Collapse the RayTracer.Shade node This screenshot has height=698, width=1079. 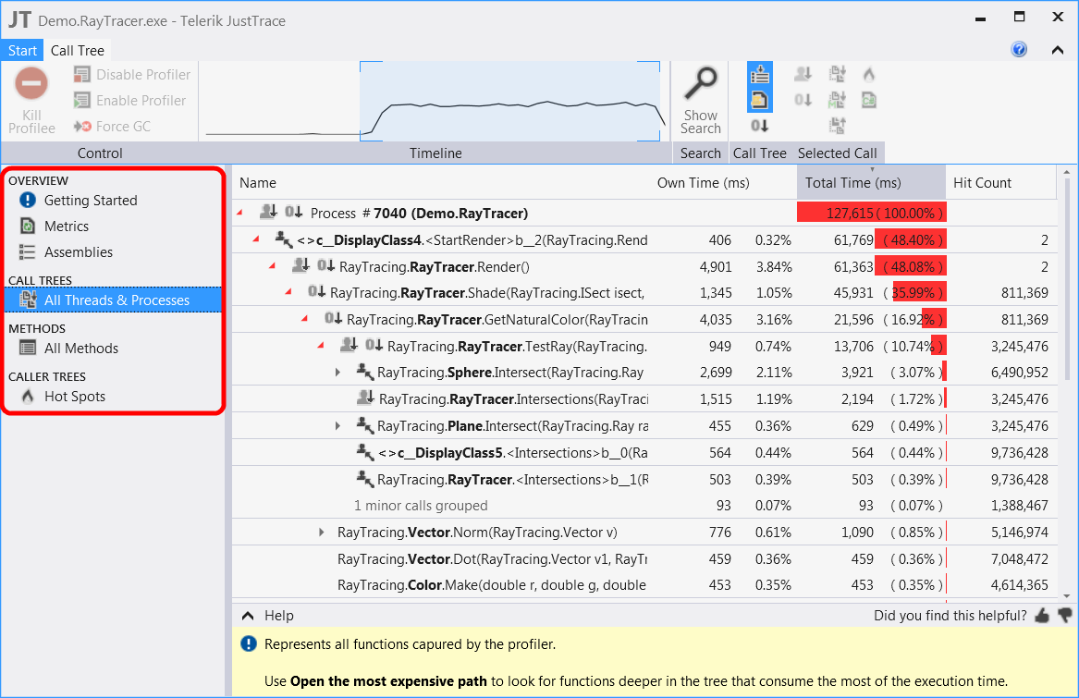pos(289,292)
